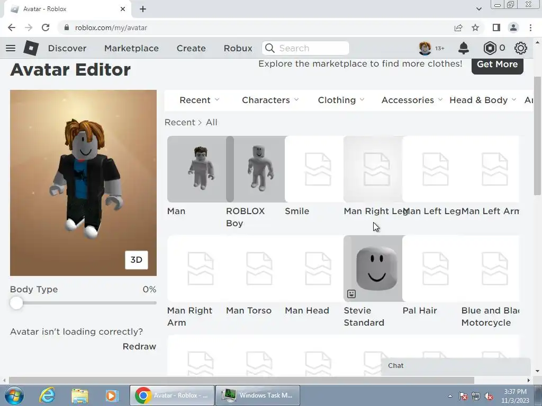542x406 pixels.
Task: Click the Roblox search field
Action: pyautogui.click(x=305, y=48)
